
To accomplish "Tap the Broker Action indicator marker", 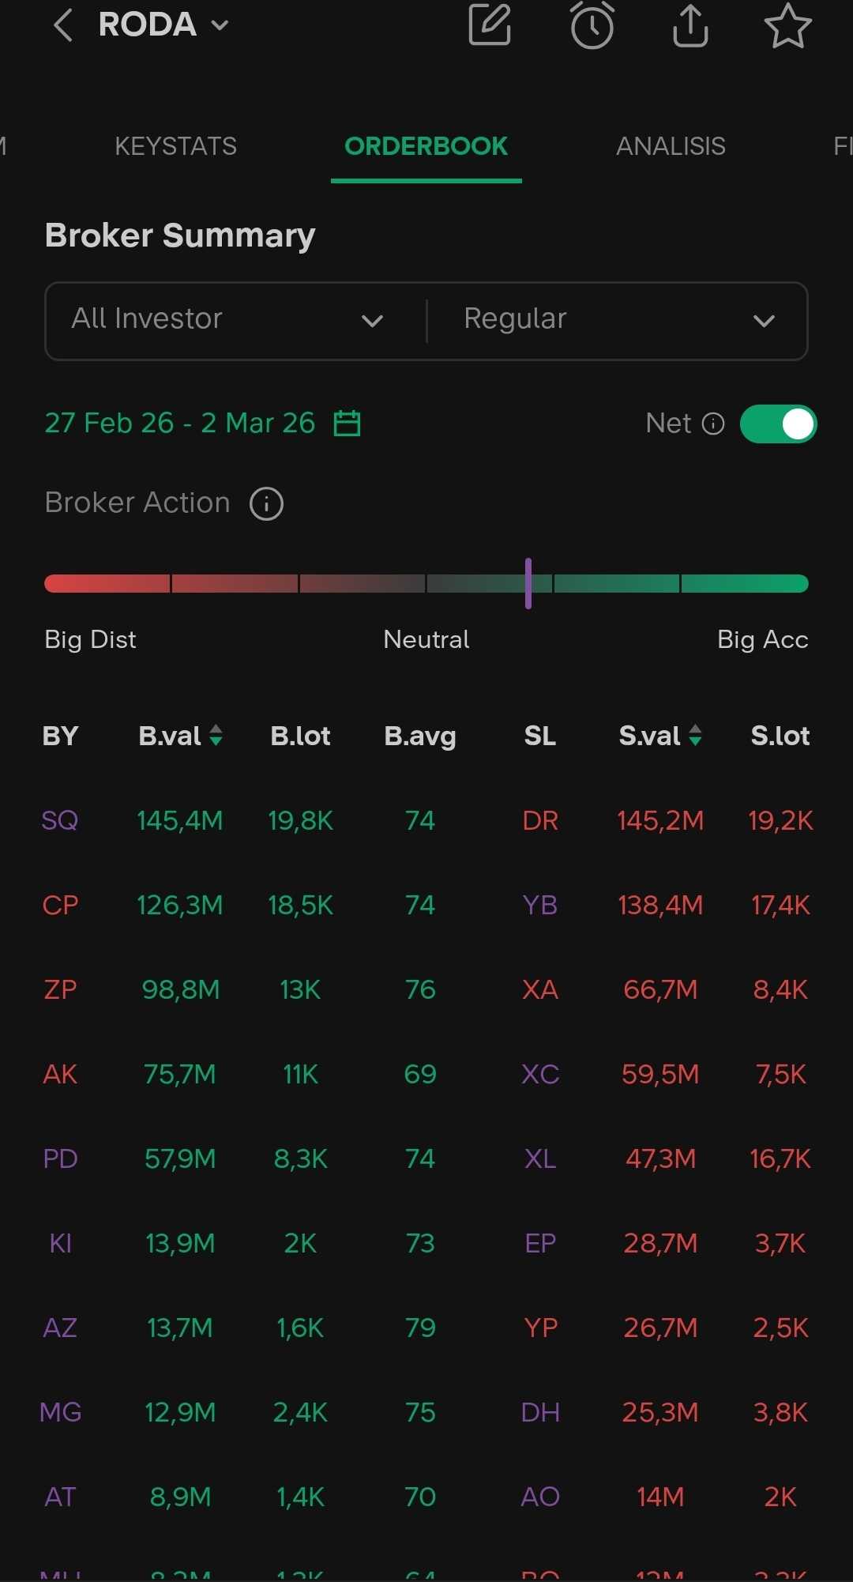I will 528,583.
